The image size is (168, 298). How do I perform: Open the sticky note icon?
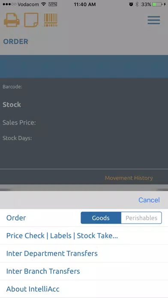(x=31, y=20)
